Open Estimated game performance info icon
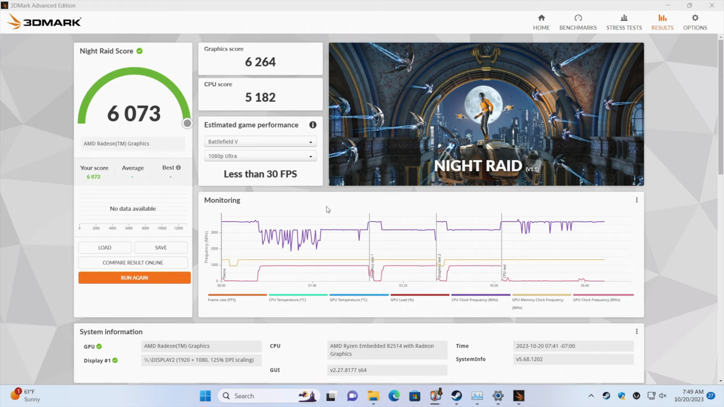The width and height of the screenshot is (724, 407). point(313,125)
